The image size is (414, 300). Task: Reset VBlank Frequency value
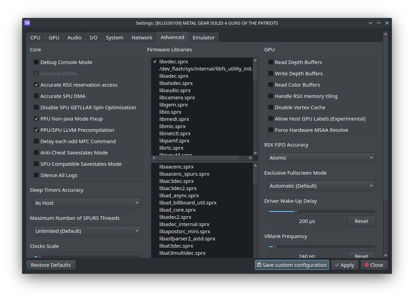point(361,255)
